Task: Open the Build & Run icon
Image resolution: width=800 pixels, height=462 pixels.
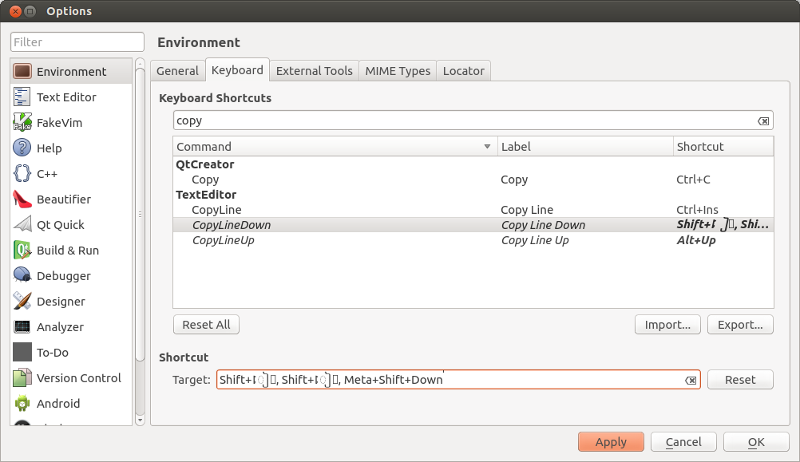Action: point(22,250)
